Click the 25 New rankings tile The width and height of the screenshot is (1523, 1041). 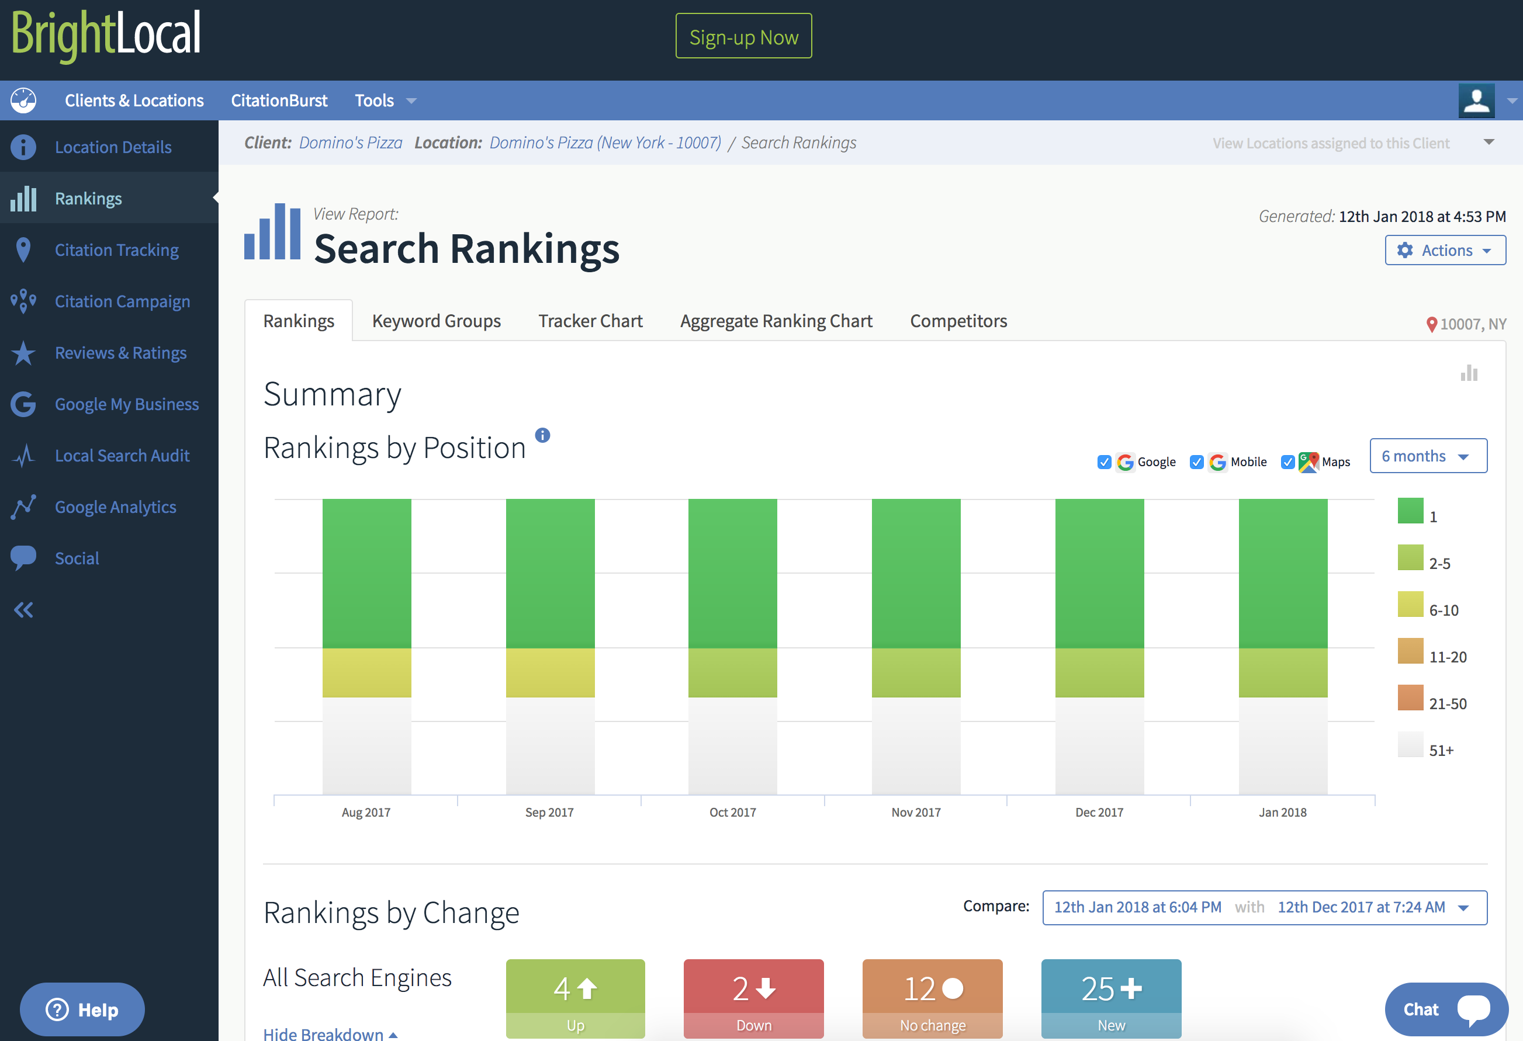1111,998
